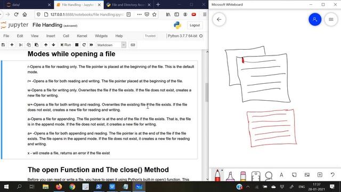341x192 pixels.
Task: Open the Kernel menu in Jupyter
Action: [x=82, y=36]
